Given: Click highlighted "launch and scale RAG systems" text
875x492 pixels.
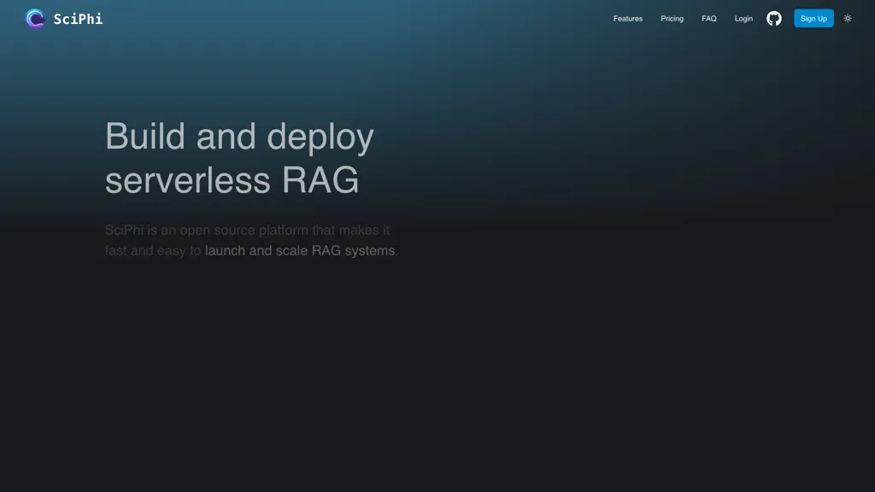Looking at the screenshot, I should (x=300, y=251).
